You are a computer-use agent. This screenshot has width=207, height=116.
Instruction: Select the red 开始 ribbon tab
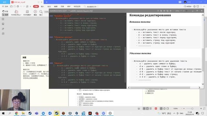click(36, 6)
